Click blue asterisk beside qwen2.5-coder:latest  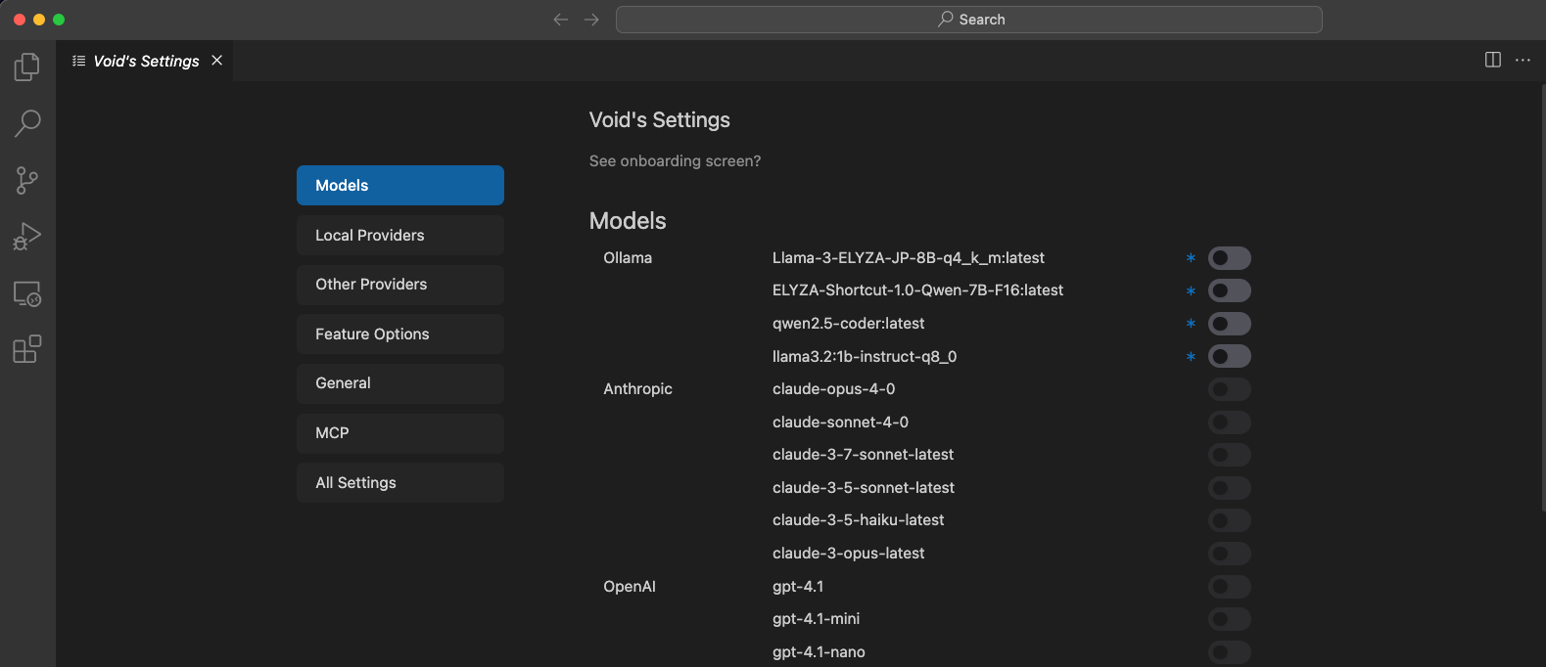pos(1191,324)
